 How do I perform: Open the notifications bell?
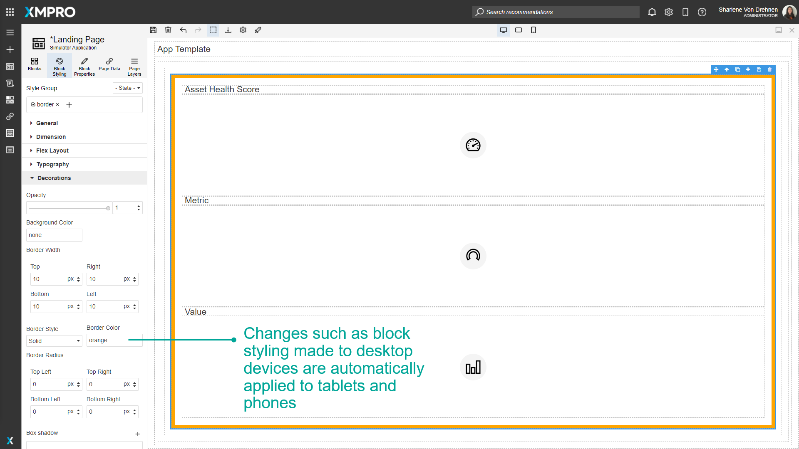652,12
